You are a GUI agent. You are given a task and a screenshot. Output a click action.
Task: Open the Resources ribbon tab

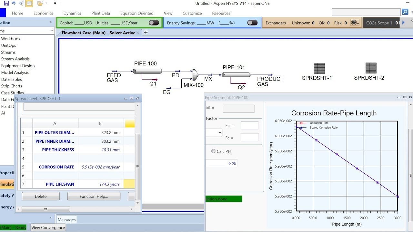click(221, 13)
